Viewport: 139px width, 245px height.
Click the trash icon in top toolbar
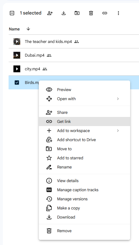(91, 13)
